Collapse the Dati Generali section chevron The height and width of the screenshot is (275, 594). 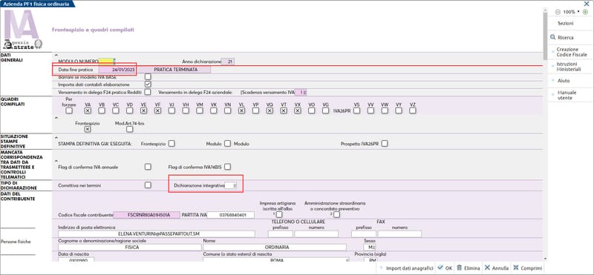tap(56, 56)
